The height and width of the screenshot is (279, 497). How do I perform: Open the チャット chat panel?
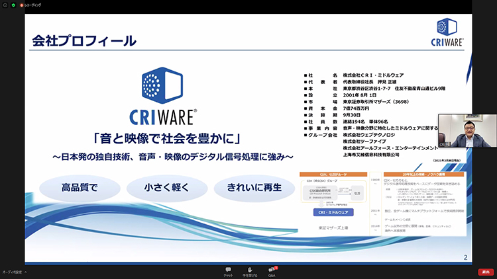pos(228,272)
